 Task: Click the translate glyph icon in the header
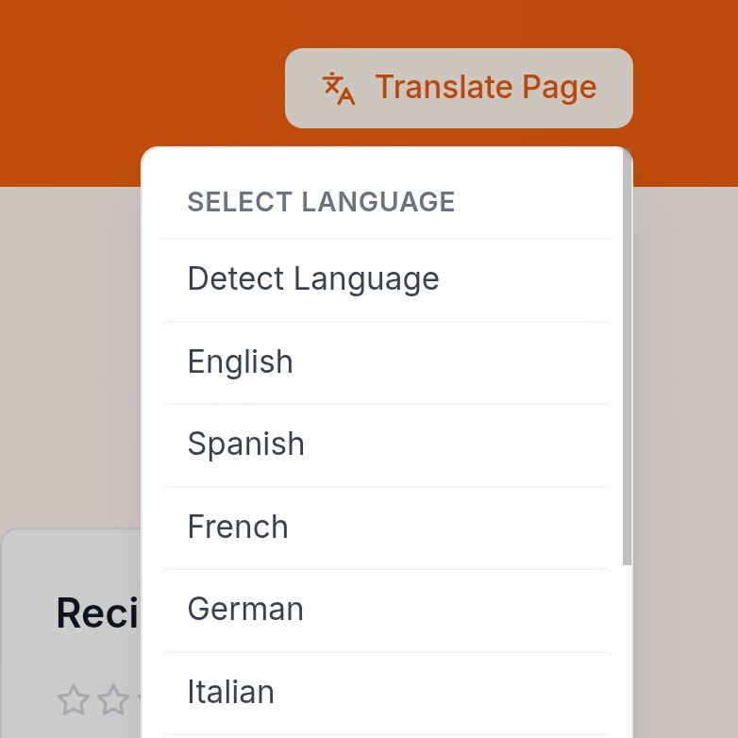point(338,88)
